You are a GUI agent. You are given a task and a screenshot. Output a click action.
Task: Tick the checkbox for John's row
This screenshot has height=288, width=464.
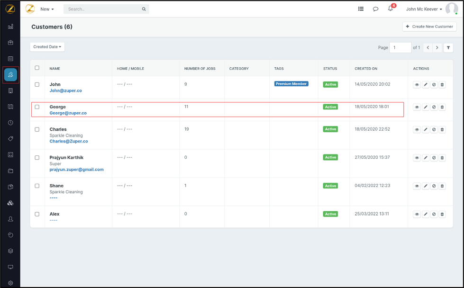point(37,85)
